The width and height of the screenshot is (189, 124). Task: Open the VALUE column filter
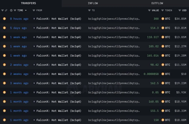click(149, 11)
